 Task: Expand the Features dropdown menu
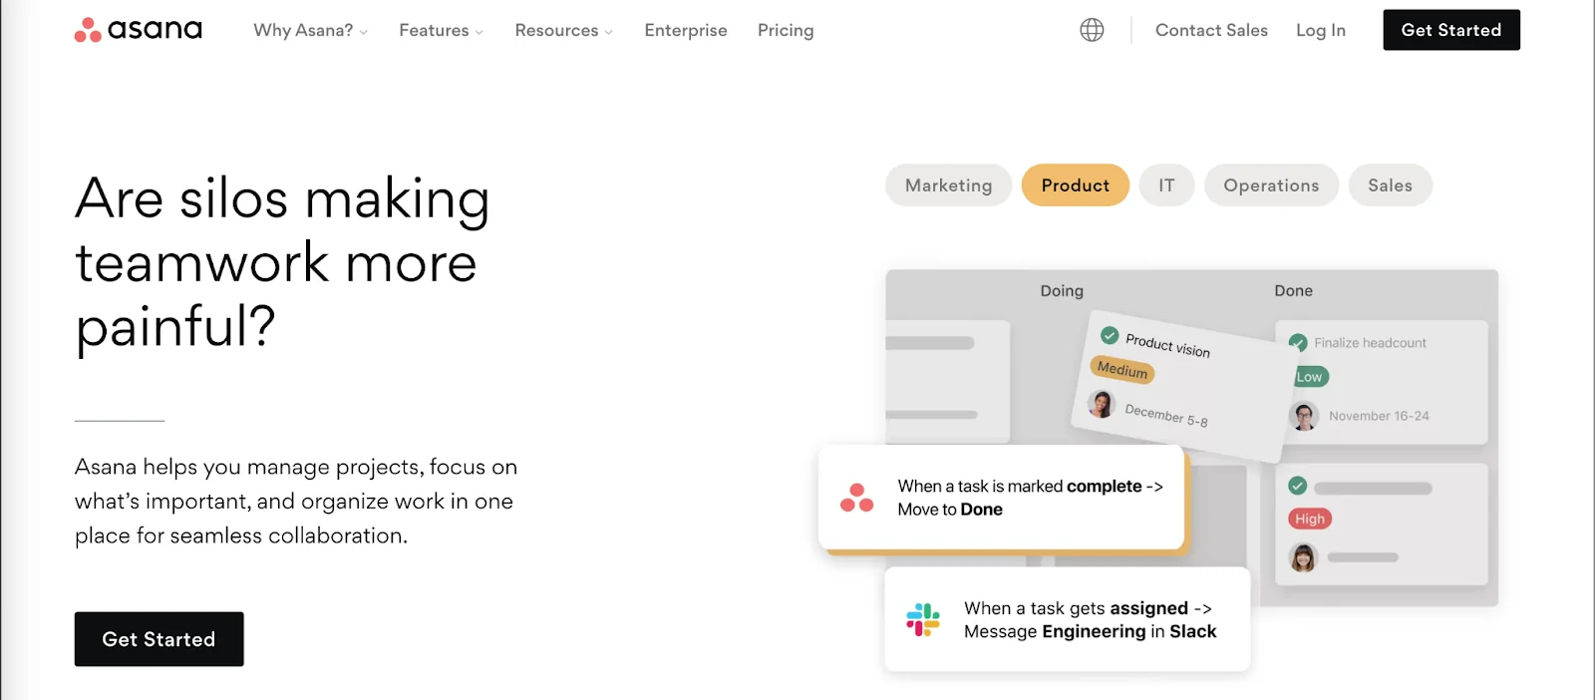[x=441, y=31]
